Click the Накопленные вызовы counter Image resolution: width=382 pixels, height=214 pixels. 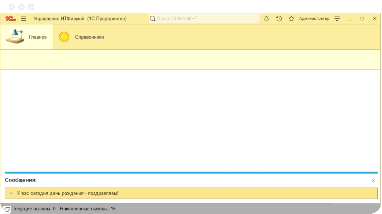click(87, 209)
